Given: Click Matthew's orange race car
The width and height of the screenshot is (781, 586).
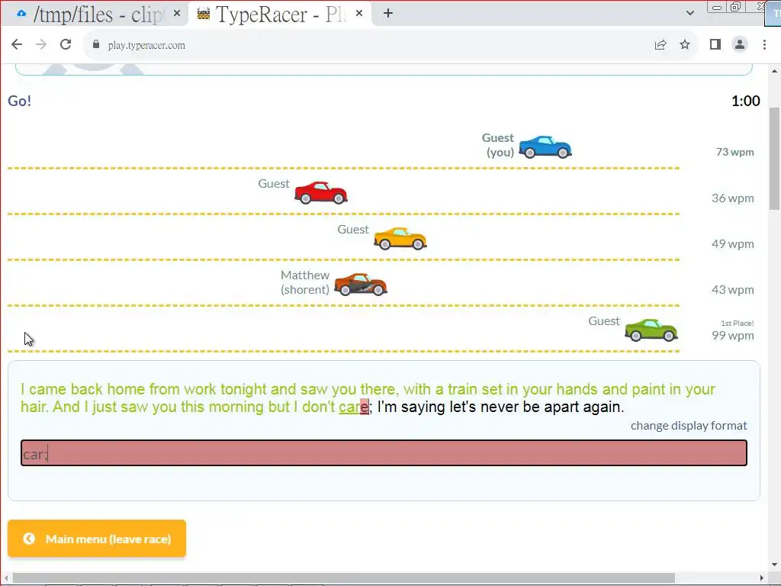Looking at the screenshot, I should point(361,285).
